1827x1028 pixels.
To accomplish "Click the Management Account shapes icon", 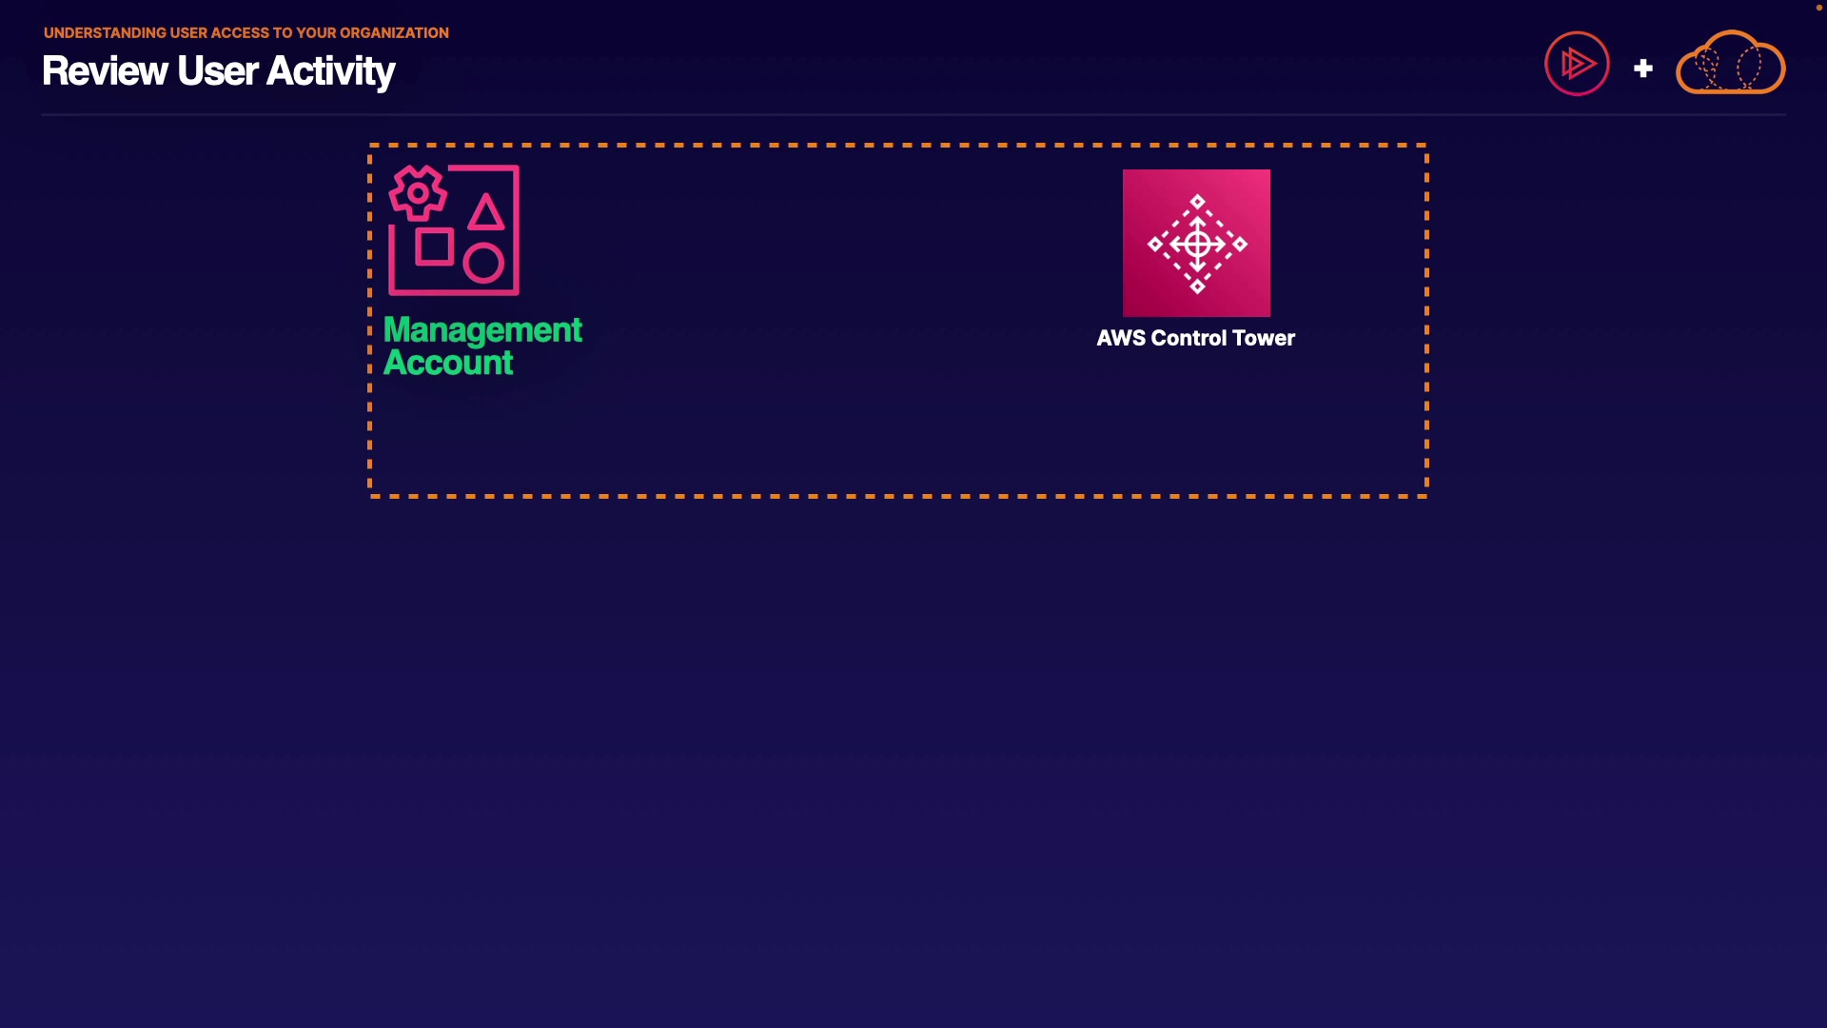I will [x=454, y=230].
